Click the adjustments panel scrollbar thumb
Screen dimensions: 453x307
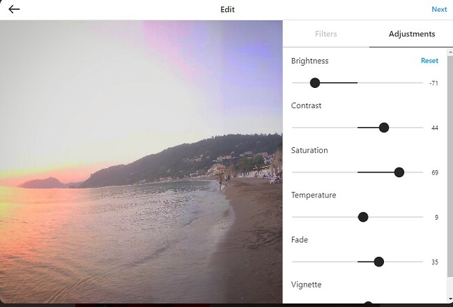450,166
